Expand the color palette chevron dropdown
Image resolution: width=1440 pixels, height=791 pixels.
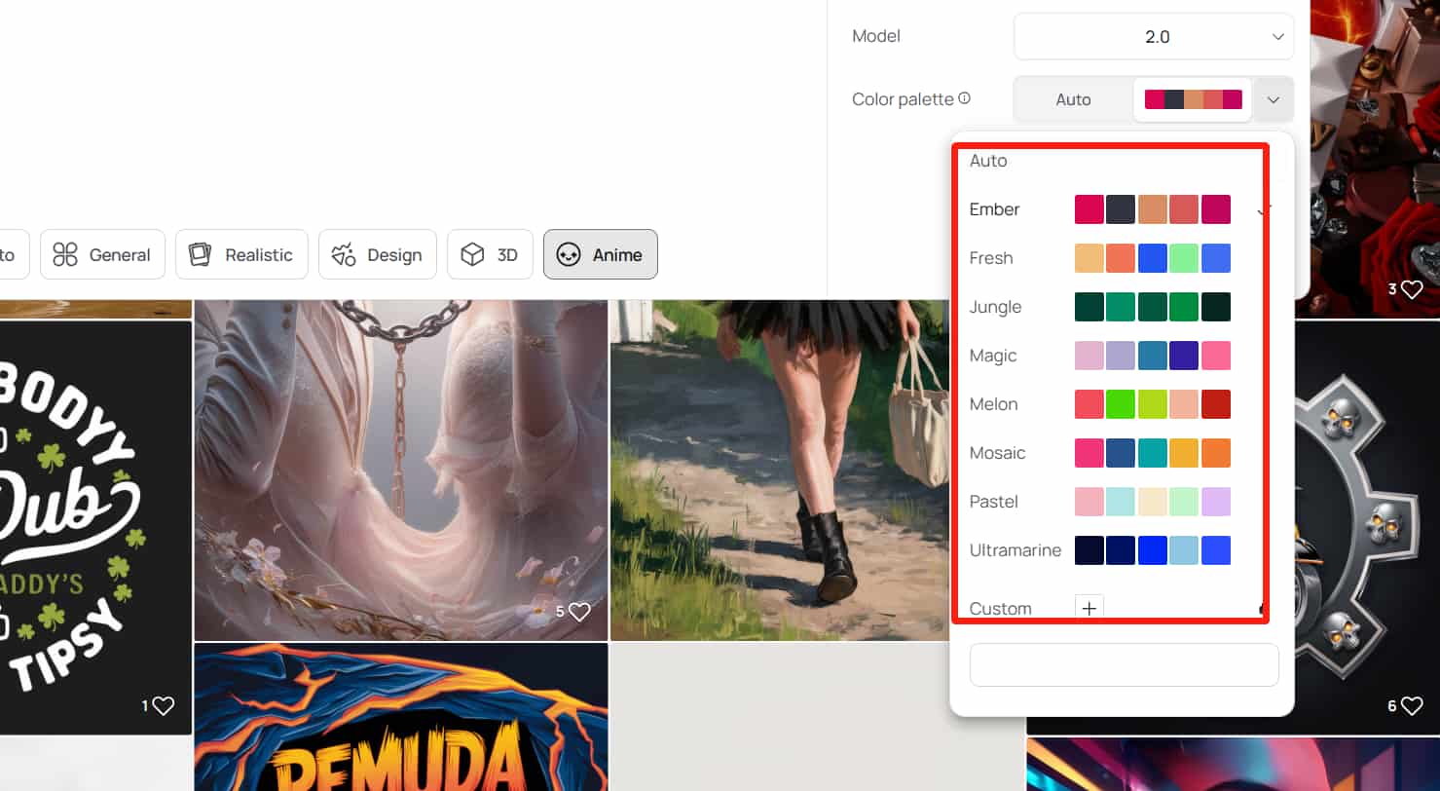pyautogui.click(x=1273, y=99)
